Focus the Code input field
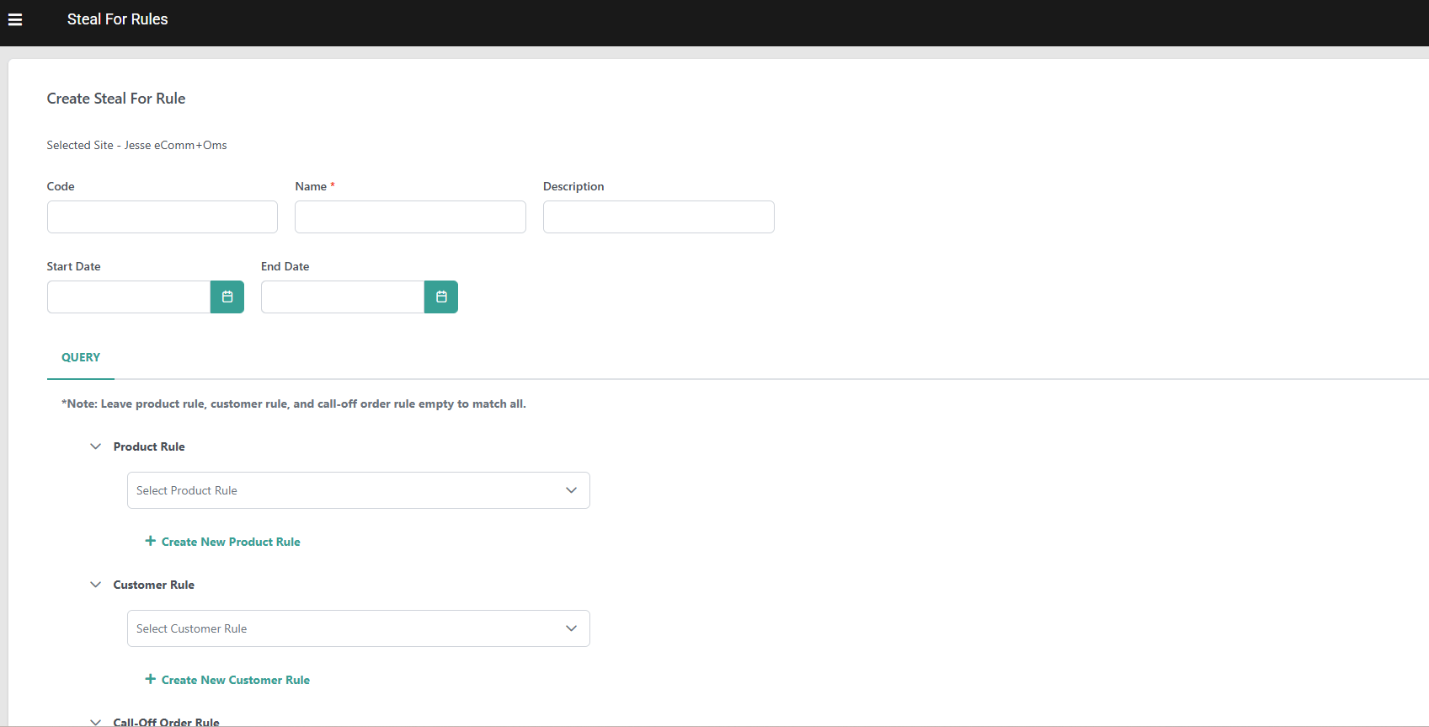 (x=163, y=216)
